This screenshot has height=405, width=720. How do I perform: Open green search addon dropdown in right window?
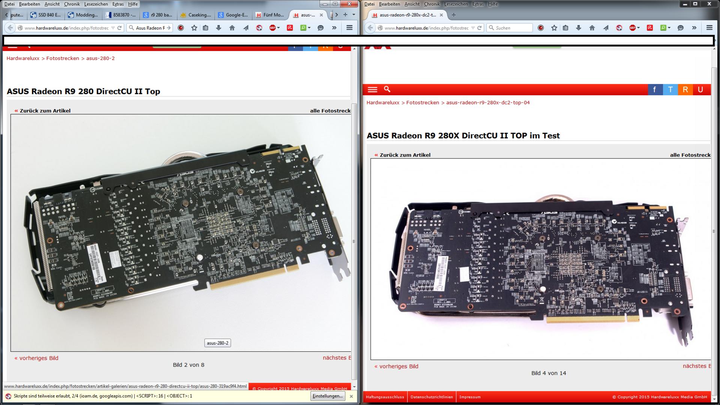(669, 28)
